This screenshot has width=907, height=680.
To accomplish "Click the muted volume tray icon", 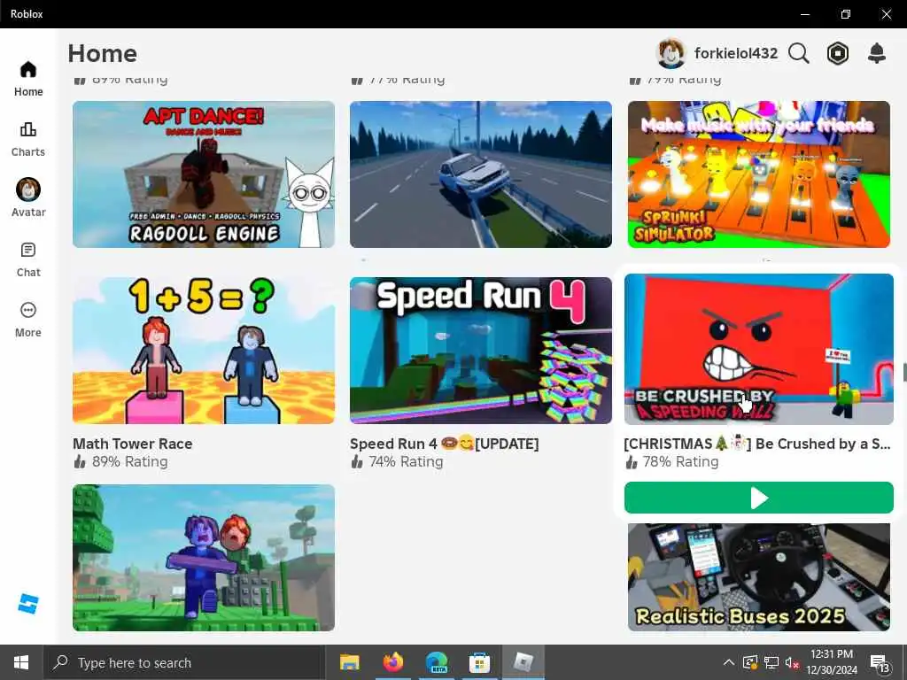I will click(792, 662).
